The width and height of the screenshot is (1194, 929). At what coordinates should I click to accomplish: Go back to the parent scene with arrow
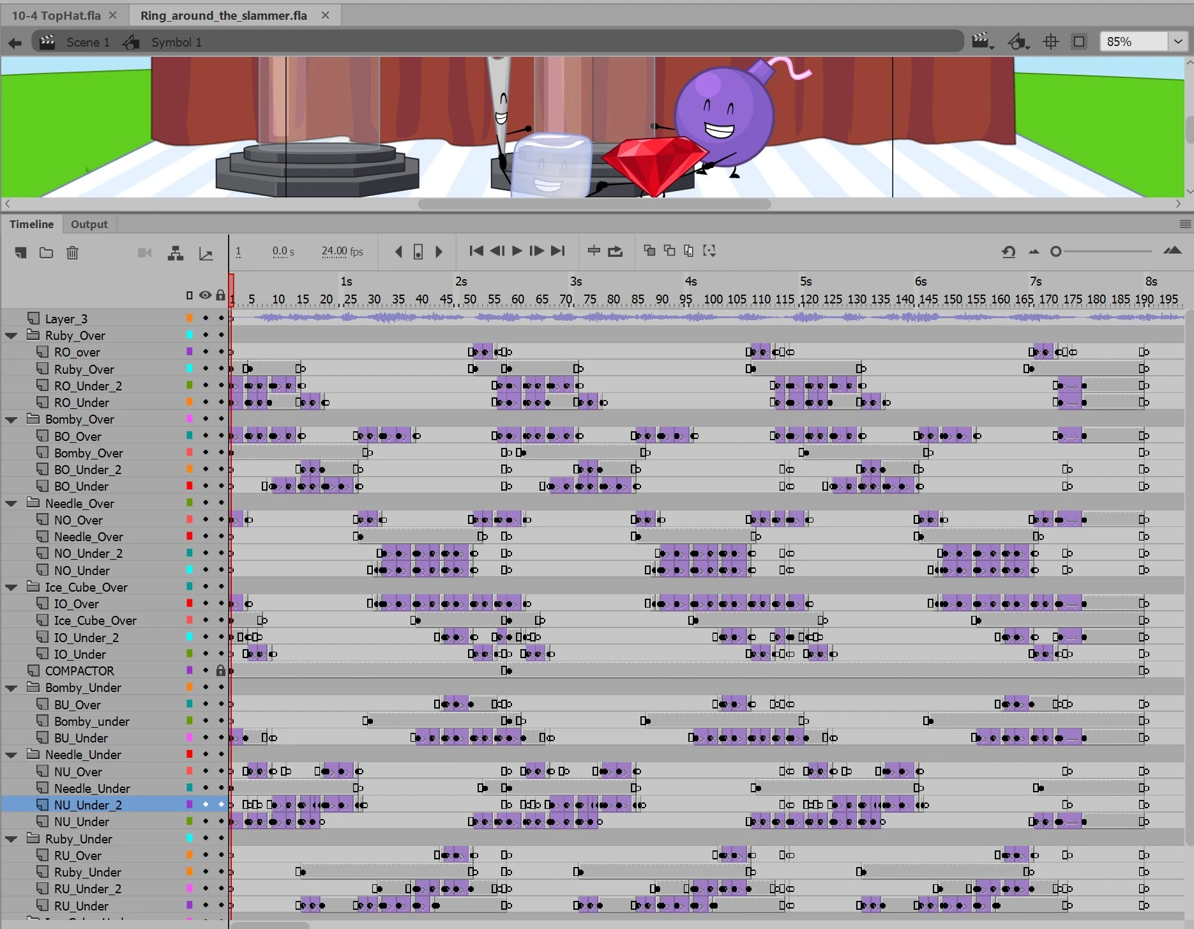[x=15, y=43]
